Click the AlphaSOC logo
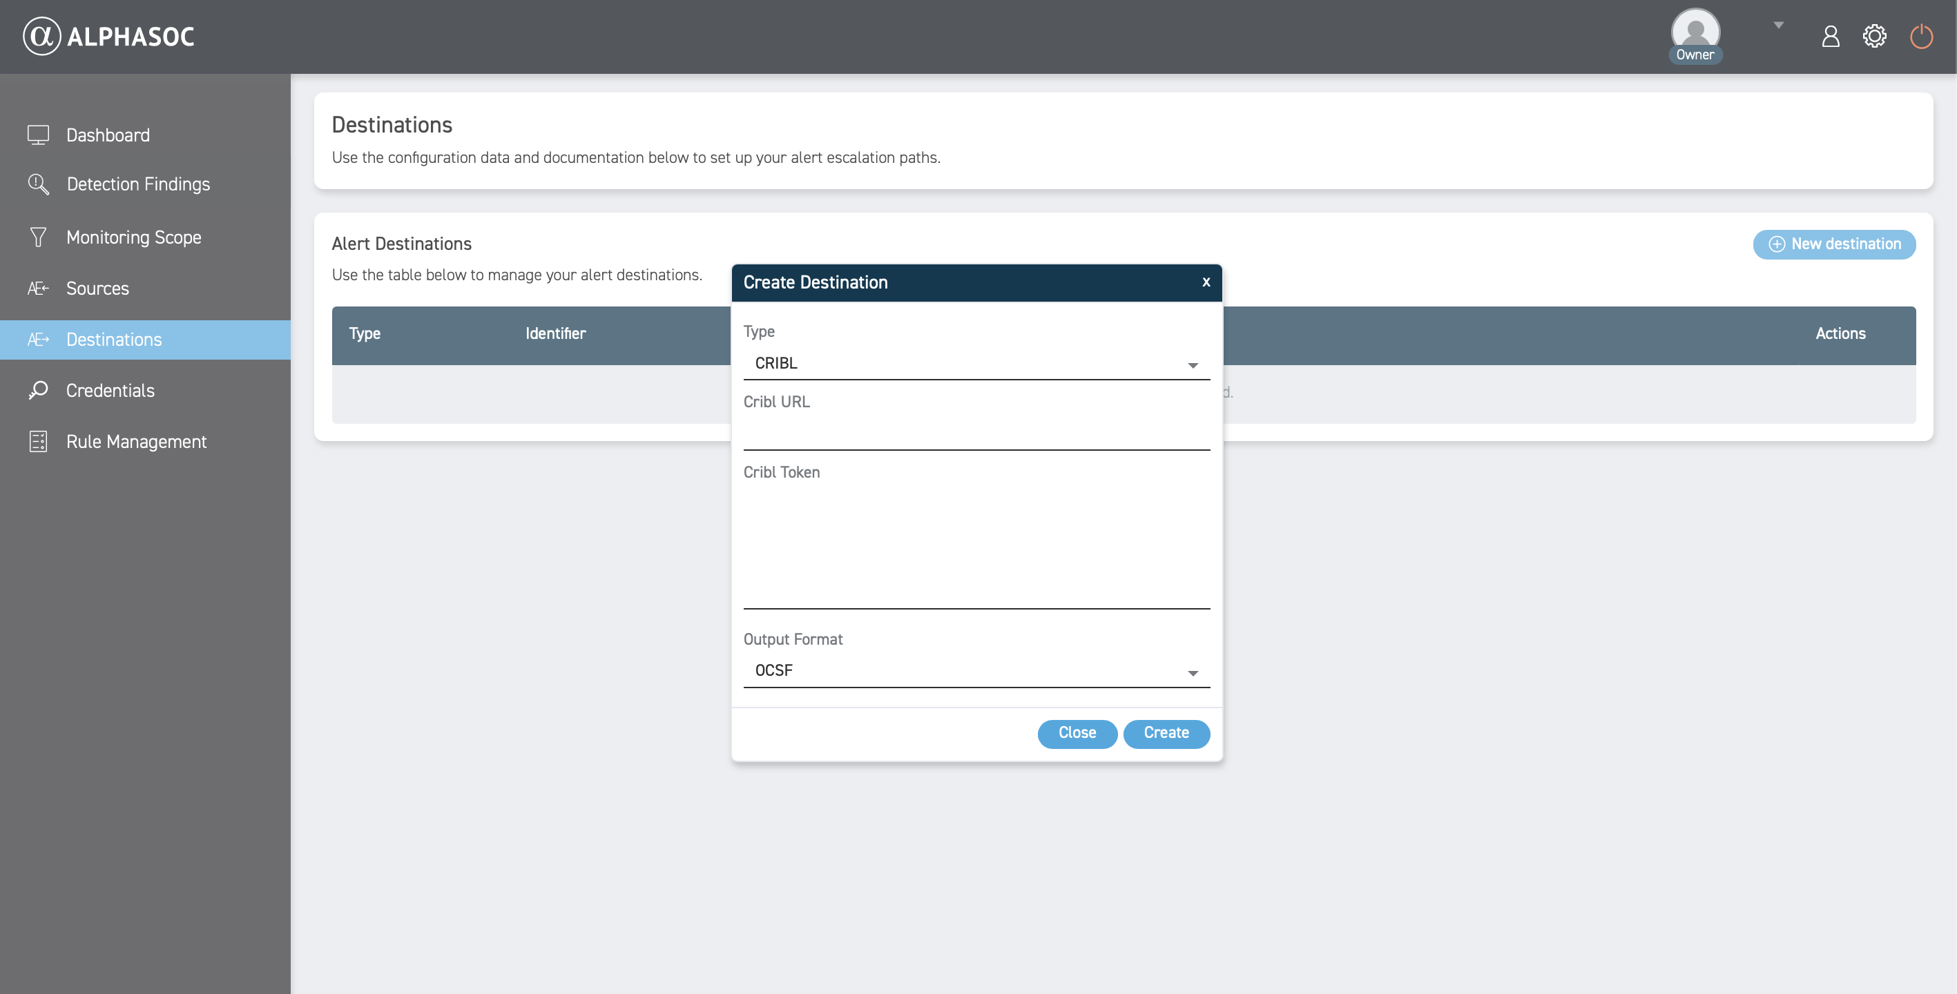 [108, 36]
